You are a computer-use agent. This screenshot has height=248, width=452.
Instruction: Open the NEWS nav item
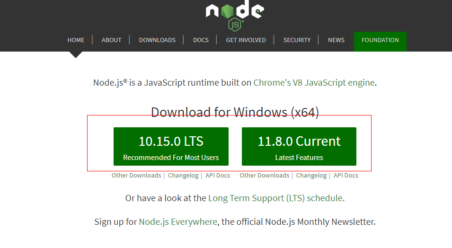(x=336, y=40)
